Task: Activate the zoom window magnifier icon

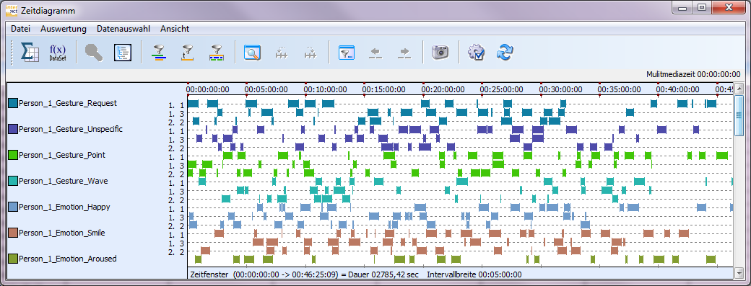Action: pos(252,52)
